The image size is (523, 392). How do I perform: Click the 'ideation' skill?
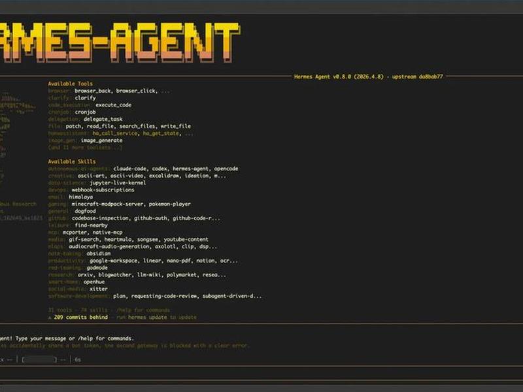click(x=198, y=176)
